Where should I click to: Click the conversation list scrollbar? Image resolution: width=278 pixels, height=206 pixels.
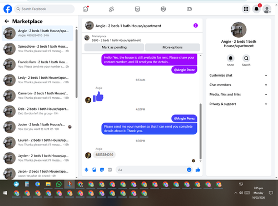point(76,63)
